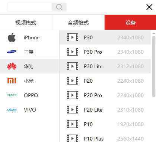This screenshot has width=156, height=142.
Task: Click the 2340x1080 resolution of P30
Action: 130,37
